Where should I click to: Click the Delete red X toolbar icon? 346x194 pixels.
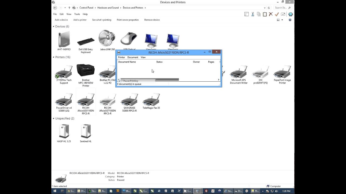pos(271,14)
